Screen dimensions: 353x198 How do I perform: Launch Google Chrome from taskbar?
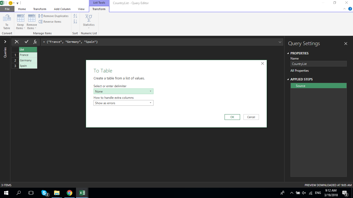pyautogui.click(x=69, y=193)
